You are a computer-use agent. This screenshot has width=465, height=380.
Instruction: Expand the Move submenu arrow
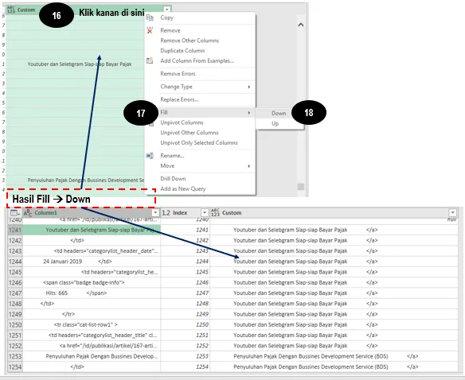pos(248,166)
